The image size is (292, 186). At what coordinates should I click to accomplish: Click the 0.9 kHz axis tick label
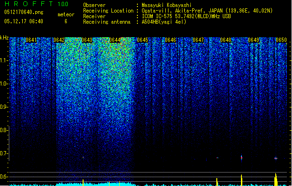pos(4,107)
